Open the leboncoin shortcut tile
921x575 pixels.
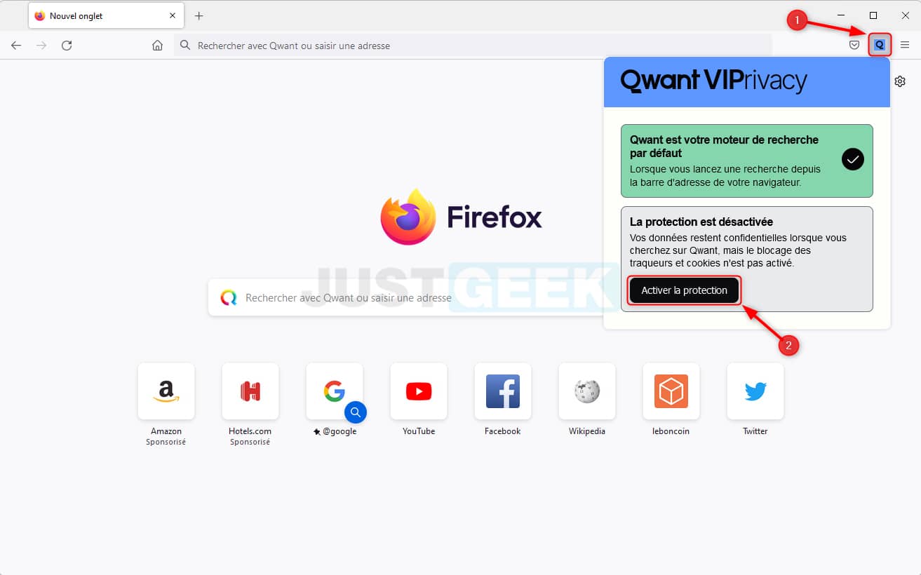(x=671, y=400)
